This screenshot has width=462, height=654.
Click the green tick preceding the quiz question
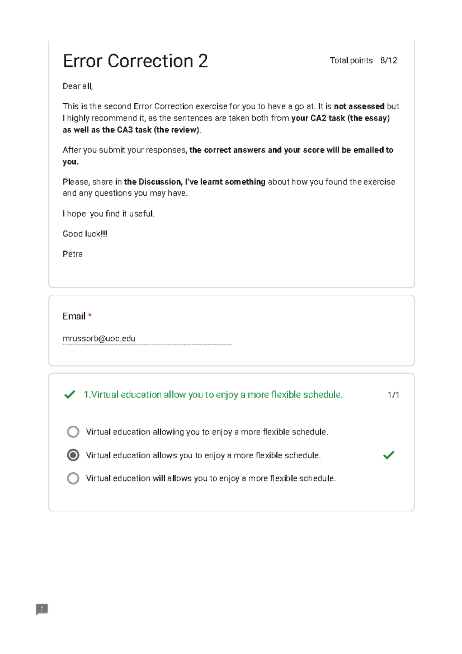pos(69,394)
